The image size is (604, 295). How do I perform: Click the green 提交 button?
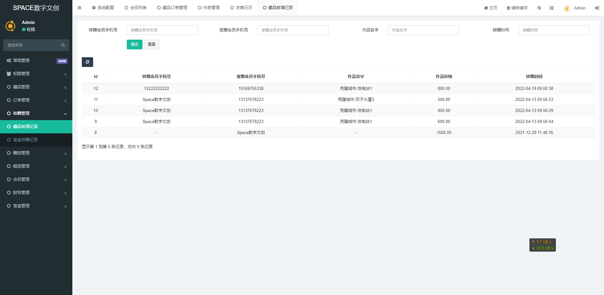click(x=134, y=44)
